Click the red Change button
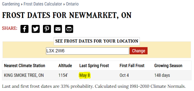 pyautogui.click(x=139, y=51)
